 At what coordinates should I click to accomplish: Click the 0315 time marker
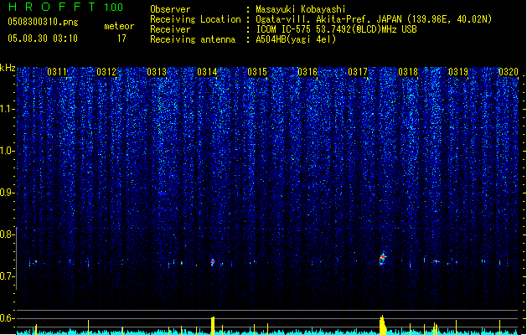pyautogui.click(x=257, y=72)
